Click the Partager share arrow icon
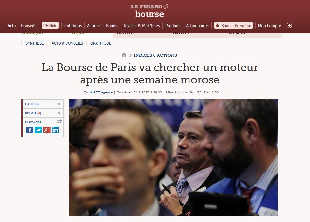This screenshot has width=310, height=222. click(60, 121)
